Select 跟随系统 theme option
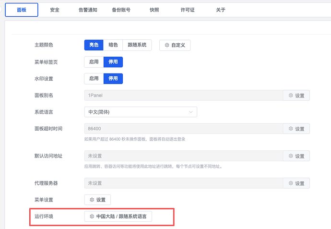 coord(137,45)
